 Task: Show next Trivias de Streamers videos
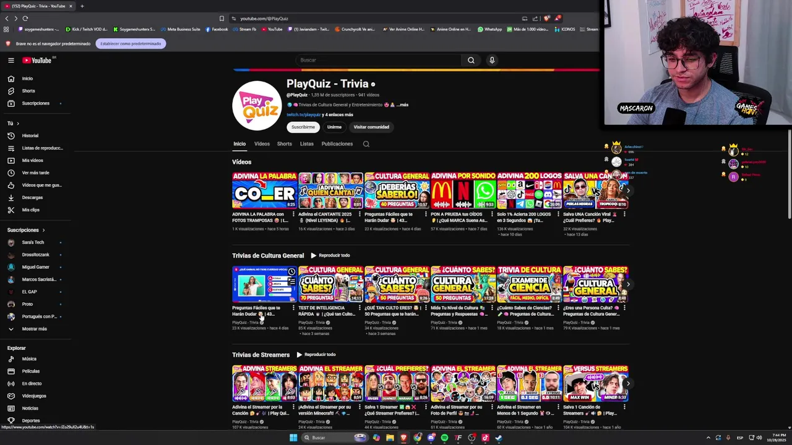pyautogui.click(x=627, y=383)
